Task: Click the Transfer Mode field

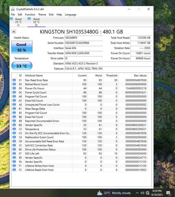Action: [x=84, y=53]
